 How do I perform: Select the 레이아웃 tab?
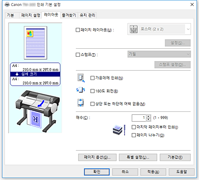[51, 15]
